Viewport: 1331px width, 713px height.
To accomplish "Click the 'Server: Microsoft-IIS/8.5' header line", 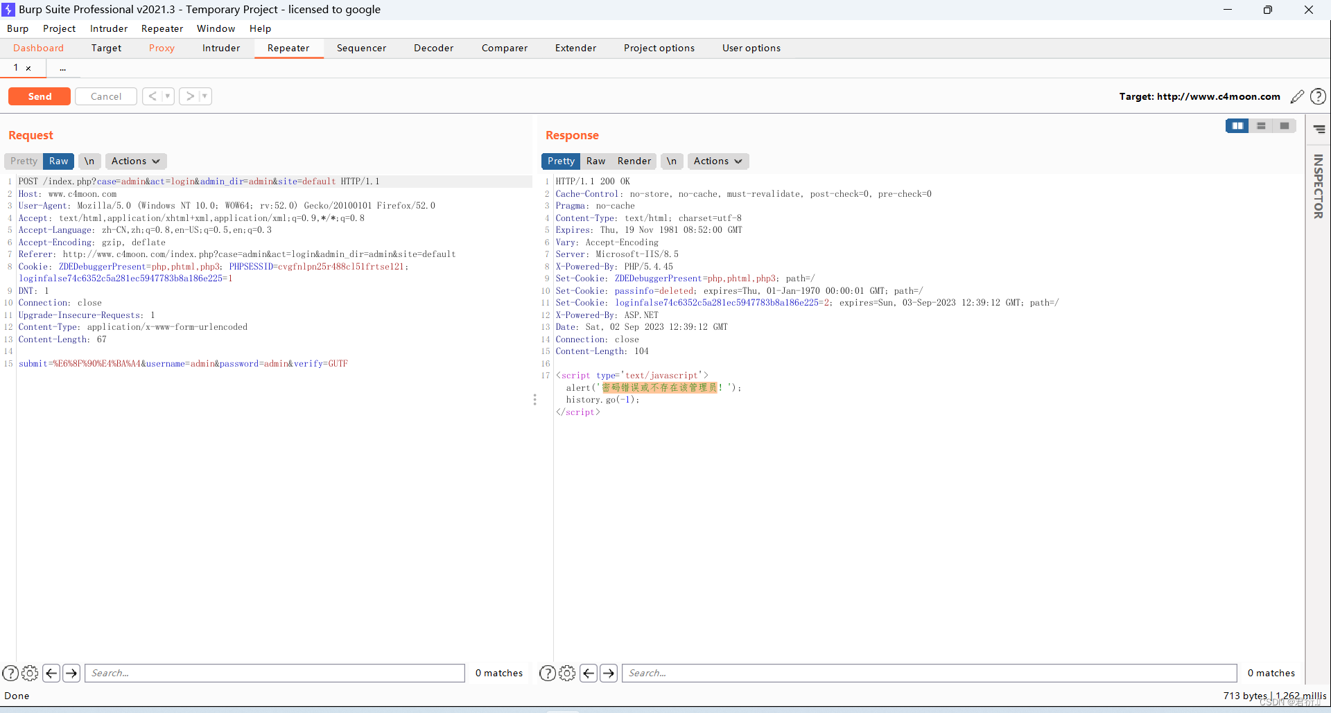I will click(617, 254).
